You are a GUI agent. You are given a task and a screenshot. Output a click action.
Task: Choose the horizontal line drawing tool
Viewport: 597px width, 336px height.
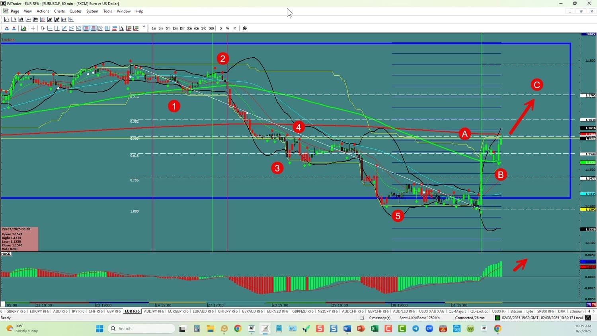tap(50, 28)
